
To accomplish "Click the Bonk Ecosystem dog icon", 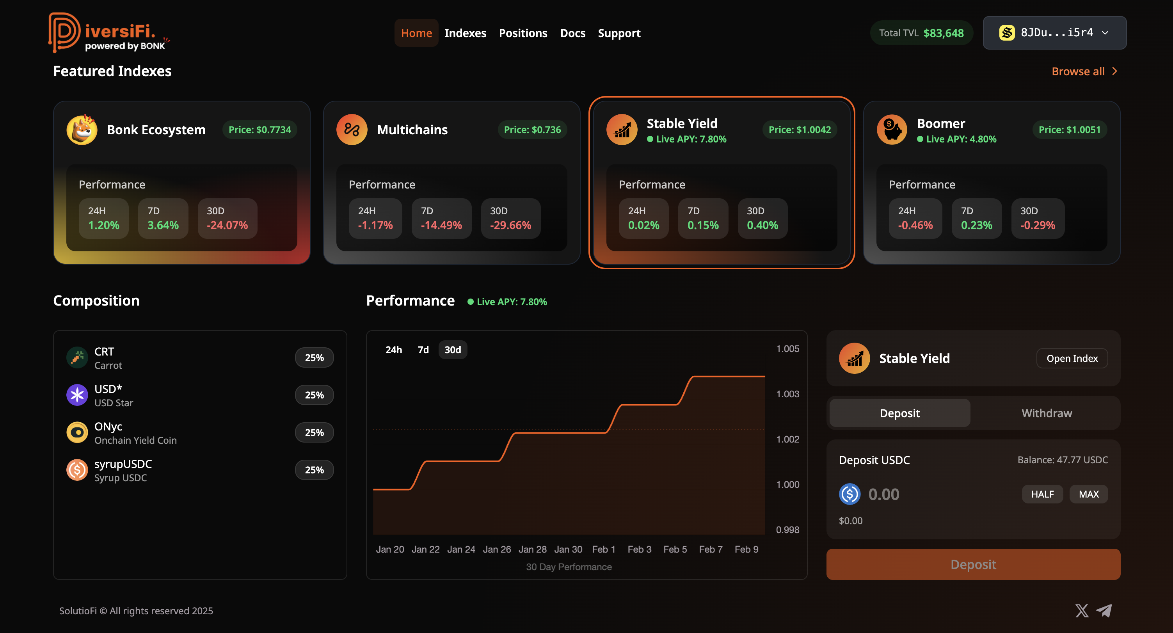I will click(x=82, y=130).
